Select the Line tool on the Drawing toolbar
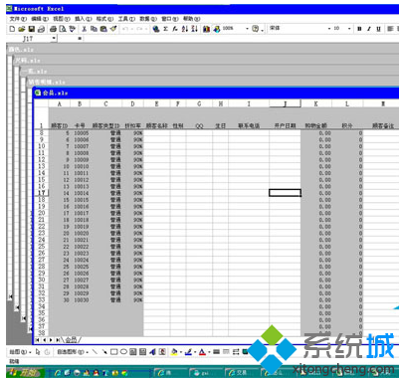 (95, 352)
